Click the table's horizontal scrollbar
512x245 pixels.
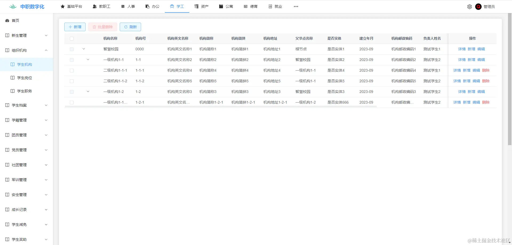coord(221,107)
